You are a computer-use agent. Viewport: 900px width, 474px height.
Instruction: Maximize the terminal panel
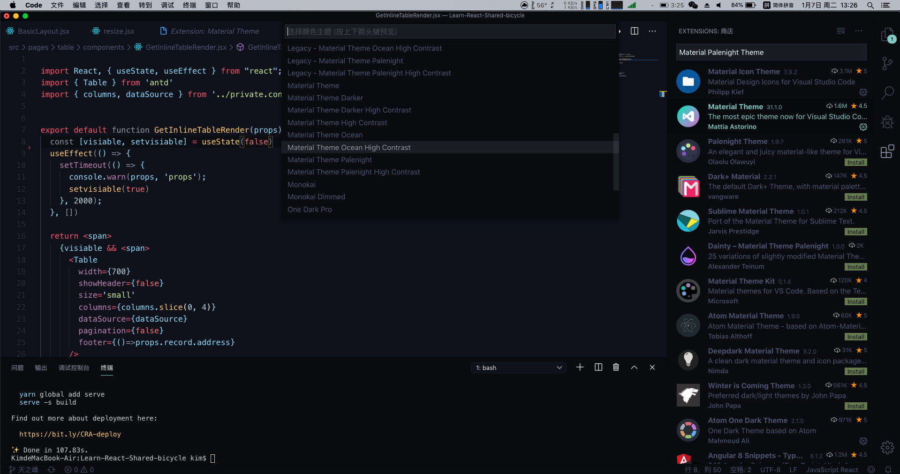[x=634, y=368]
